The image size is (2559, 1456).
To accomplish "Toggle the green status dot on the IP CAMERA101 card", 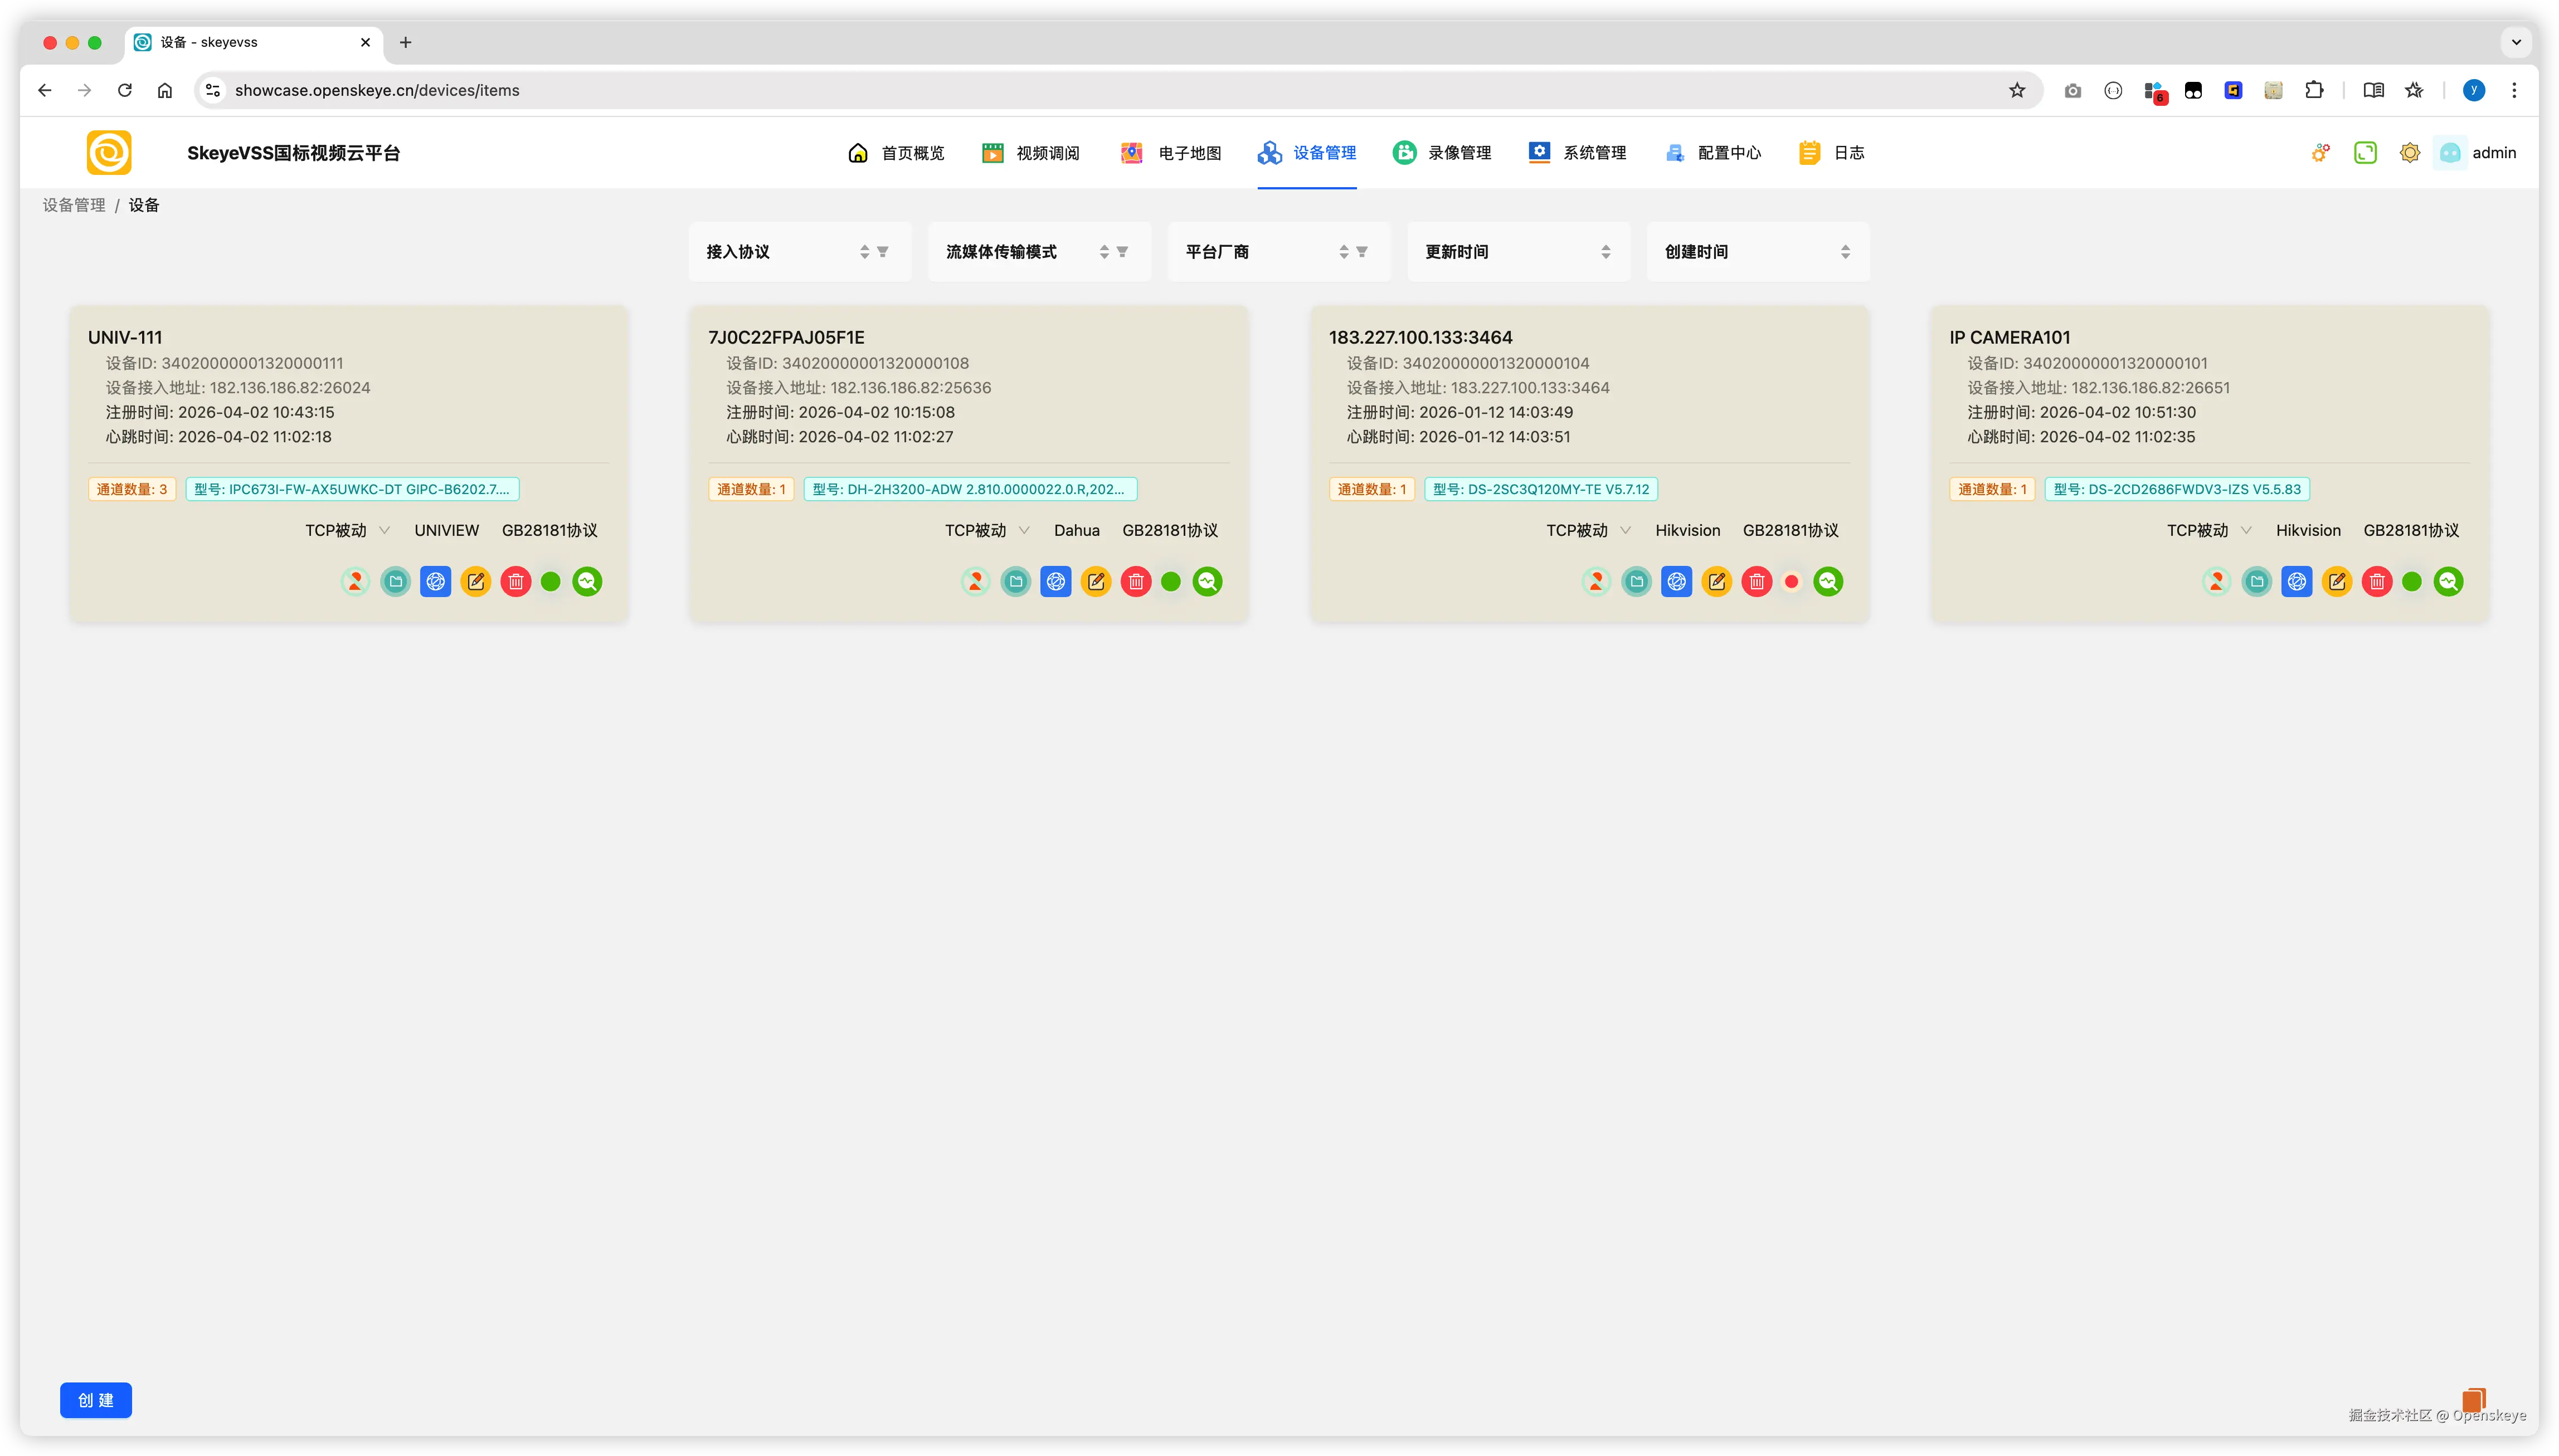I will coord(2411,581).
